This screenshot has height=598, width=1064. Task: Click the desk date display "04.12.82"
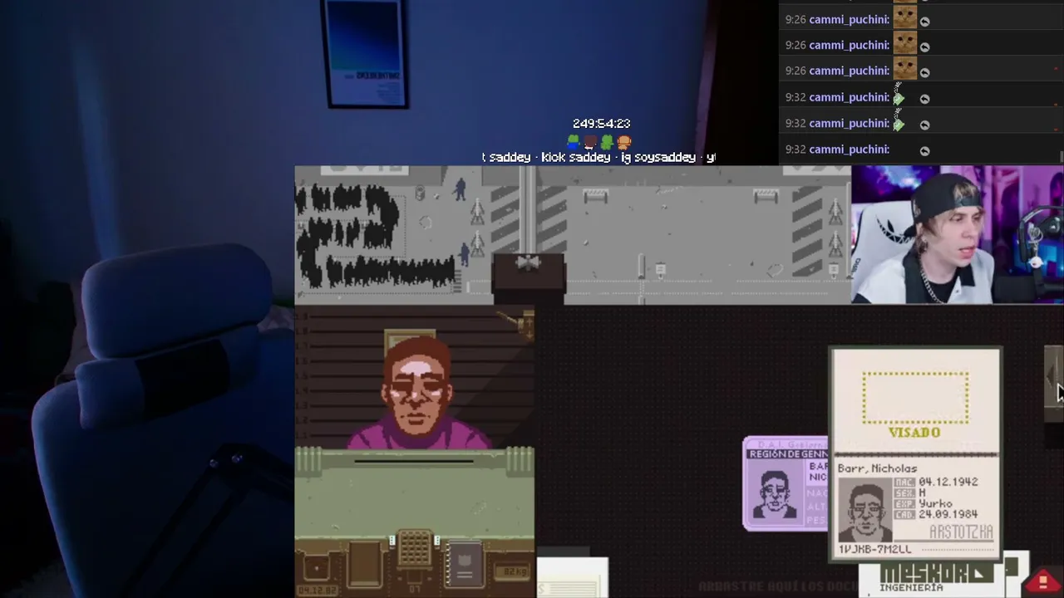316,591
